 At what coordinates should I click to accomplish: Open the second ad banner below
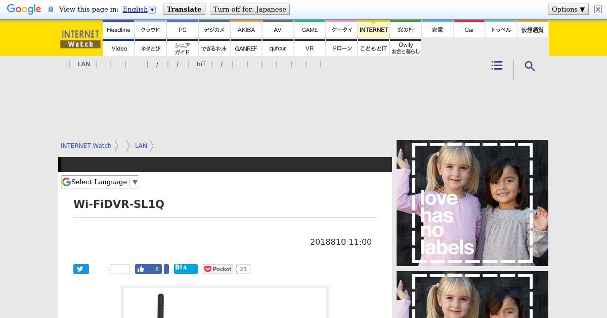point(472,295)
